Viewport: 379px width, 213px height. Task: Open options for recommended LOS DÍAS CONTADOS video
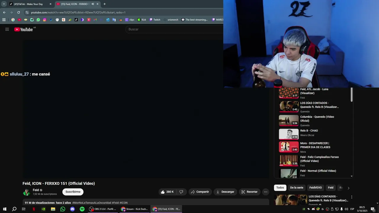click(x=351, y=197)
